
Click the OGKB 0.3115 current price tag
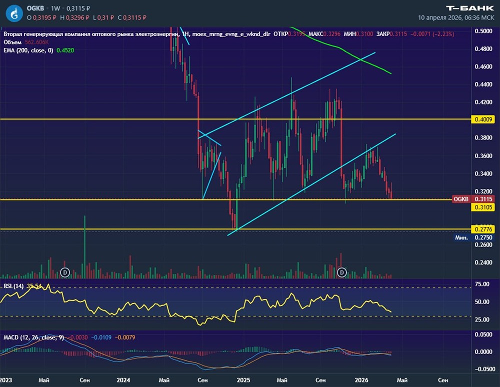[x=473, y=199]
